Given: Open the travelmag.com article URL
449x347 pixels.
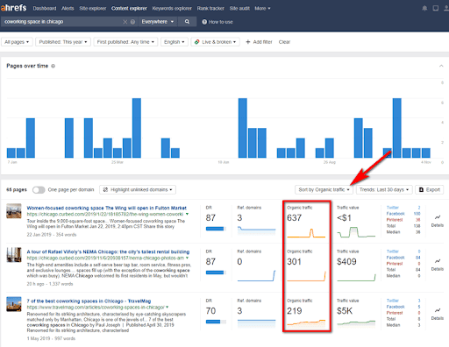Looking at the screenshot, I should 96,308.
